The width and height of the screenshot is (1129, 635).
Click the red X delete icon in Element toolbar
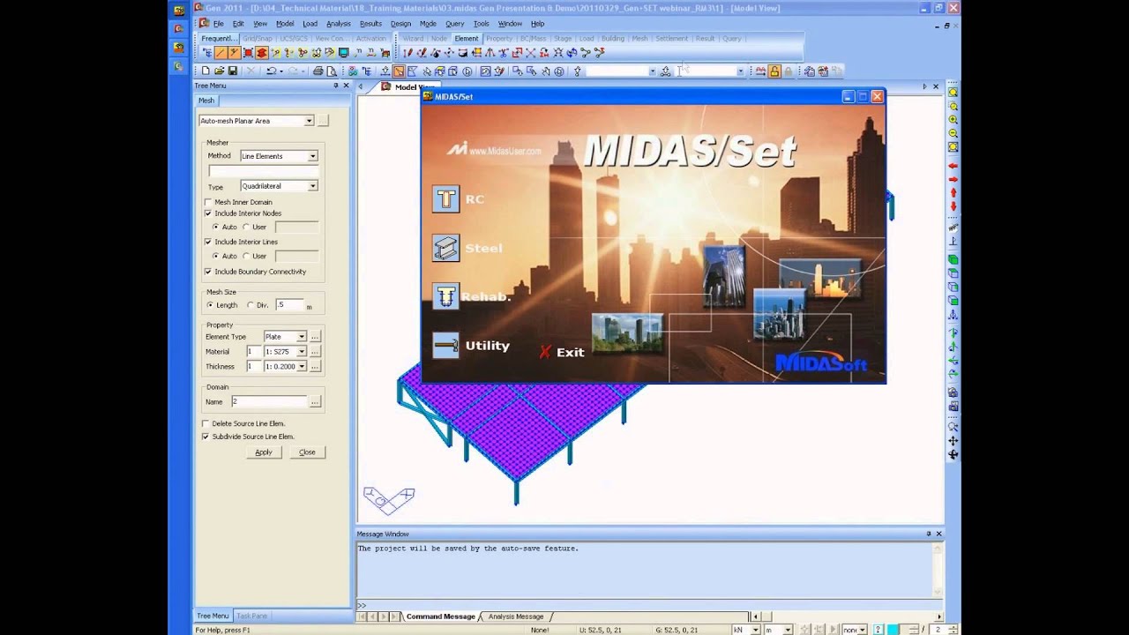coord(530,53)
